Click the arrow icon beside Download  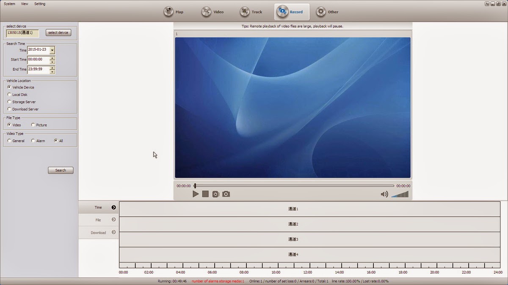(114, 232)
